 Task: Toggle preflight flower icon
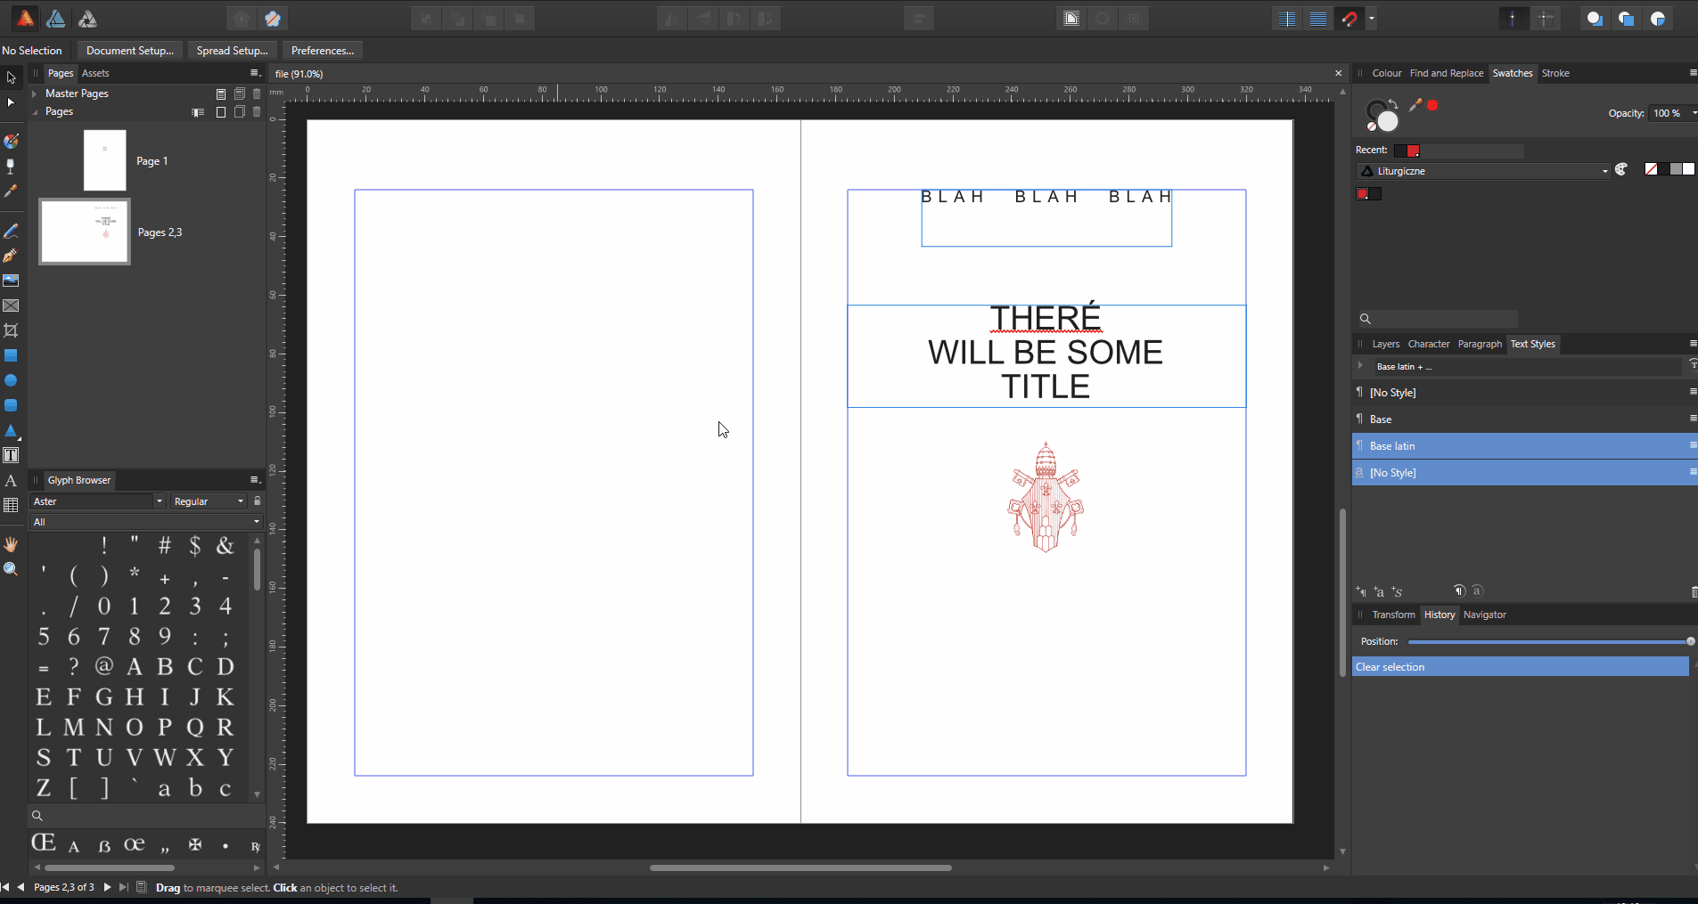[273, 19]
